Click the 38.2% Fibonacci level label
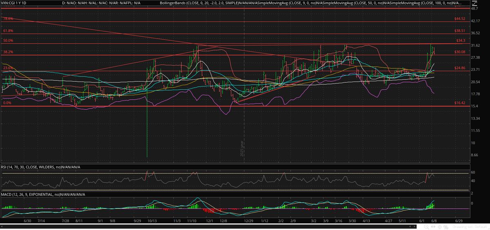This screenshot has width=490, height=230. coord(8,52)
